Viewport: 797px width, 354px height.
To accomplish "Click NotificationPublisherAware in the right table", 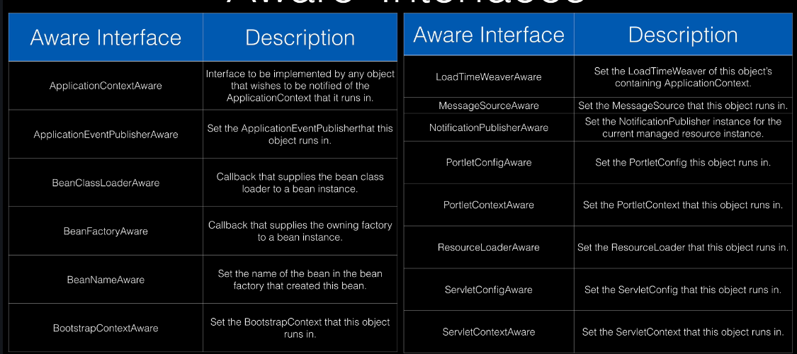I will pyautogui.click(x=489, y=127).
